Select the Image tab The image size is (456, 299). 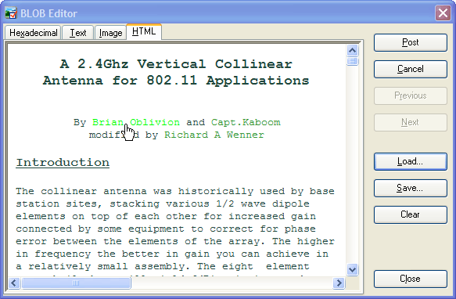pyautogui.click(x=110, y=33)
